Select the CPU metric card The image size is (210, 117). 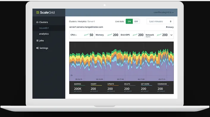click(82, 35)
